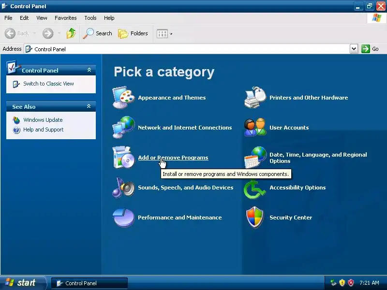Screen dimensions: 387x290
Task: Click the Network and Internet Connections globe icon
Action: pos(123,127)
